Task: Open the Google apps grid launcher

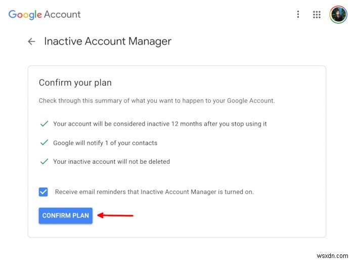Action: tap(317, 15)
